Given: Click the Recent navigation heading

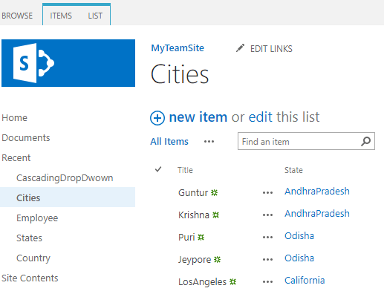Looking at the screenshot, I should click(16, 157).
